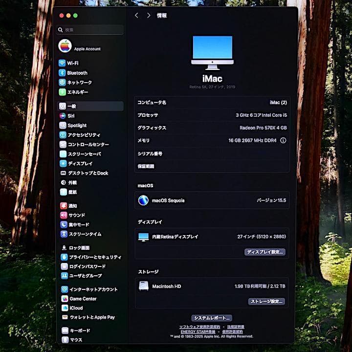Image resolution: width=352 pixels, height=352 pixels.
Task: Go forward with the right chevron
Action: tap(149, 16)
